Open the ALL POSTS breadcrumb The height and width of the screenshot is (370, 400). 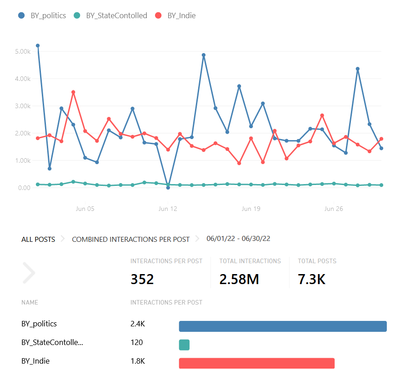pyautogui.click(x=38, y=239)
